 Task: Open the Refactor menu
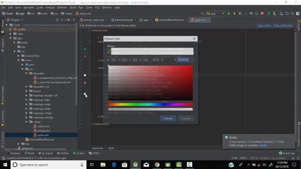62,8
